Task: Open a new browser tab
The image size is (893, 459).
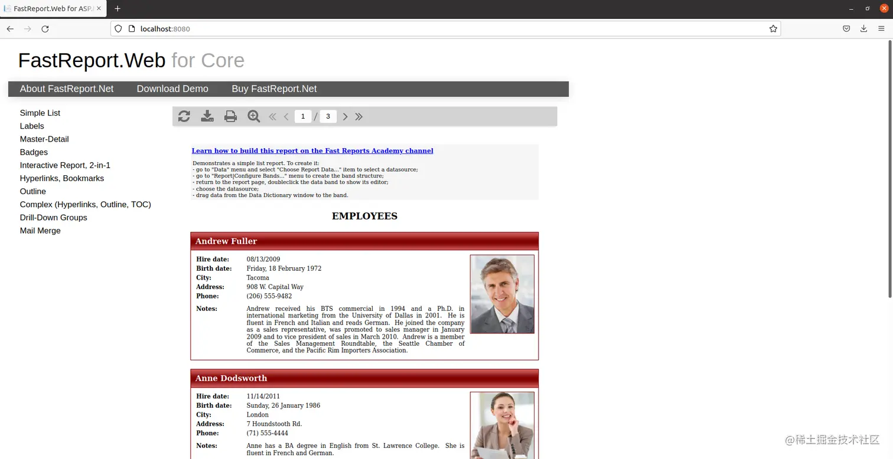Action: 118,8
